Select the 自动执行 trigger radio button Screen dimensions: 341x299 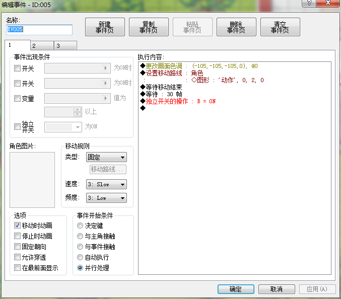click(x=80, y=257)
